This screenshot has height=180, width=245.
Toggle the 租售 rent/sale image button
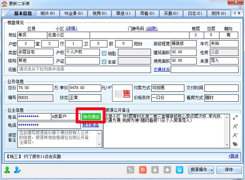point(122,93)
